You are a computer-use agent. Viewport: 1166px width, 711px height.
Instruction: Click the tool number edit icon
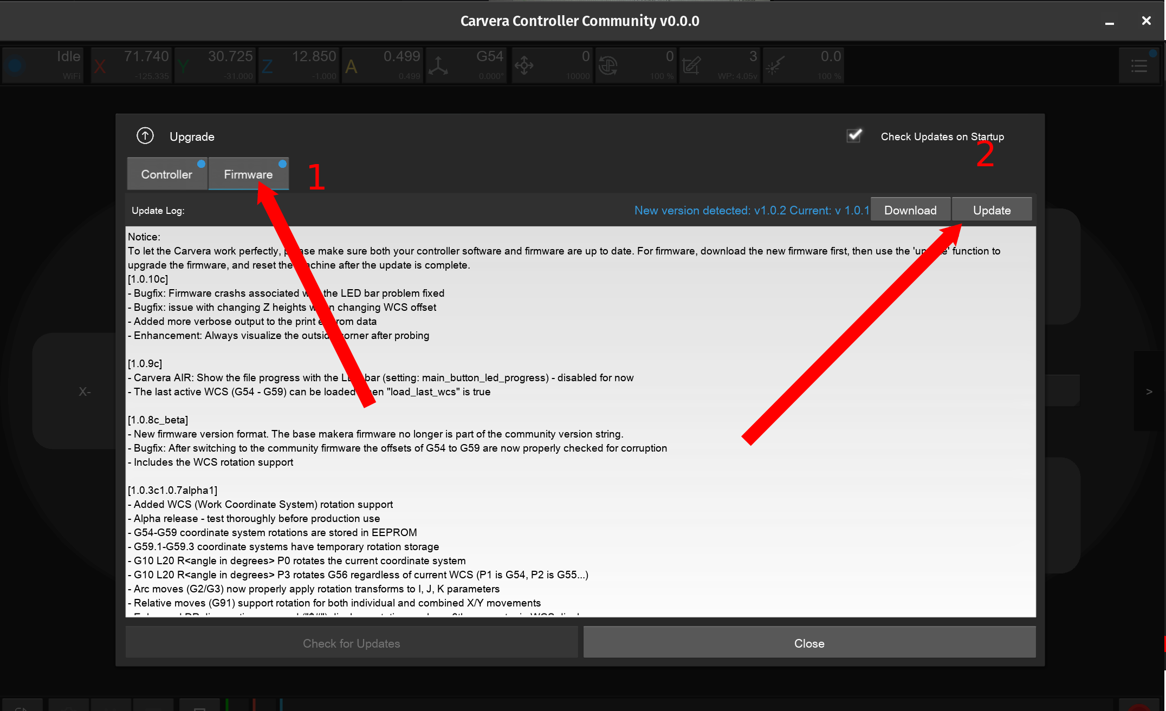(691, 66)
